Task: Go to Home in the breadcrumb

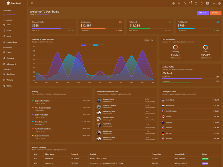Action: point(32,15)
